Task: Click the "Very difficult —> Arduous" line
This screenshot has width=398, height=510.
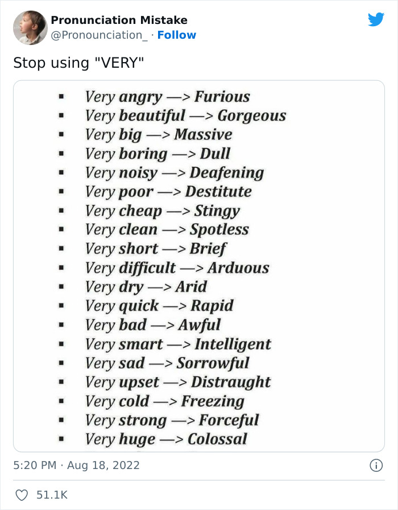Action: pyautogui.click(x=177, y=268)
